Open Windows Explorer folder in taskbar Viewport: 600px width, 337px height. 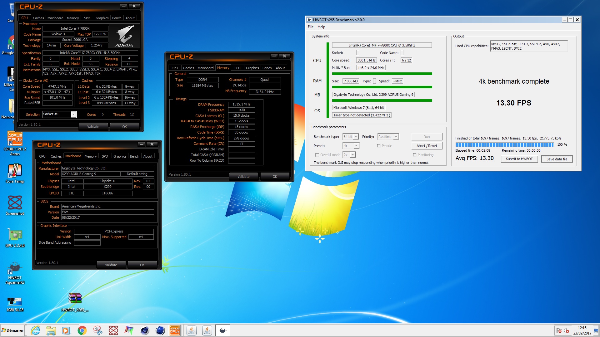coord(51,330)
